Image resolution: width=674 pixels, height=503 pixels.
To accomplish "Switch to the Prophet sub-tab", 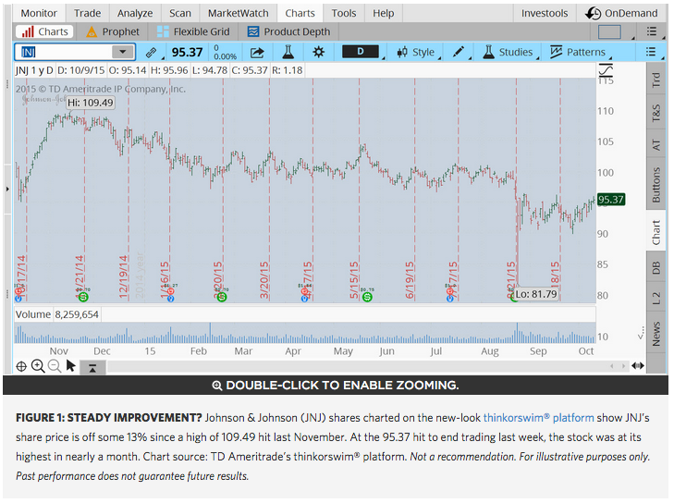I will 113,31.
